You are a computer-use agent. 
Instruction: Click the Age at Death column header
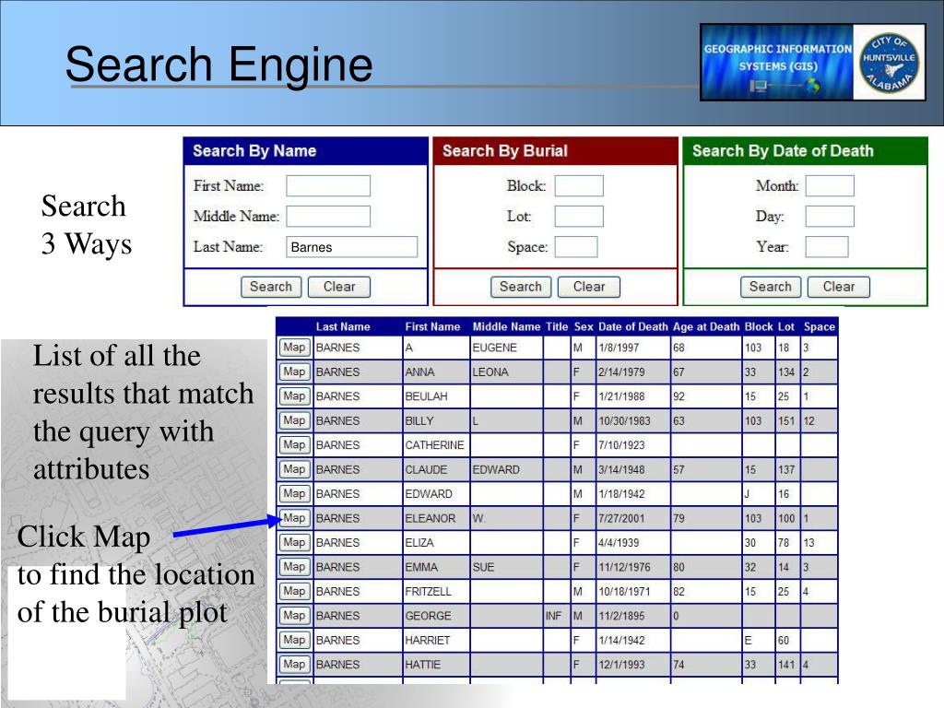705,327
